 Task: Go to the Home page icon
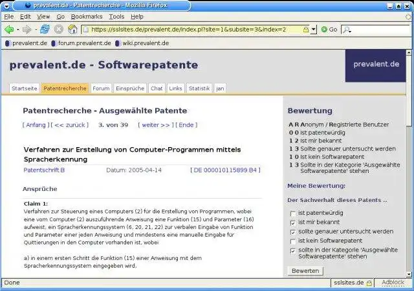click(72, 29)
